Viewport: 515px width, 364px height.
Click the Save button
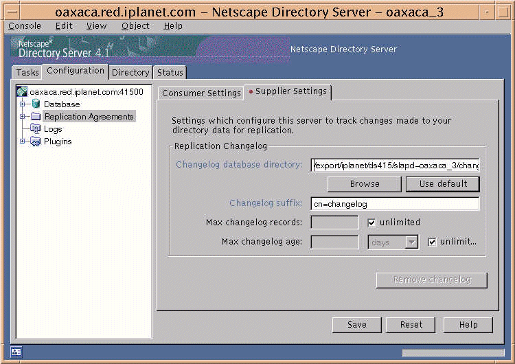point(356,325)
